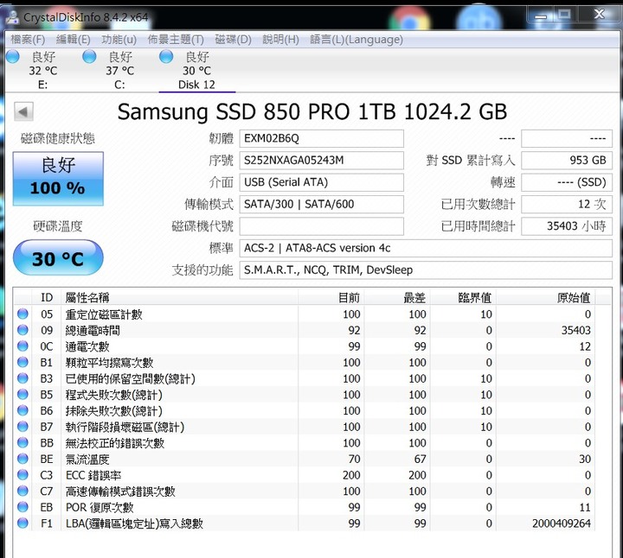This screenshot has width=623, height=558.
Task: Open the 磁碟(D) menu
Action: 234,40
